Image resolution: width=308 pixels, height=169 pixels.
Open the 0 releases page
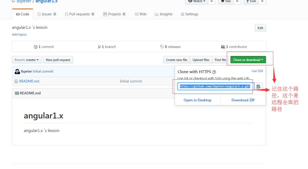click(171, 47)
